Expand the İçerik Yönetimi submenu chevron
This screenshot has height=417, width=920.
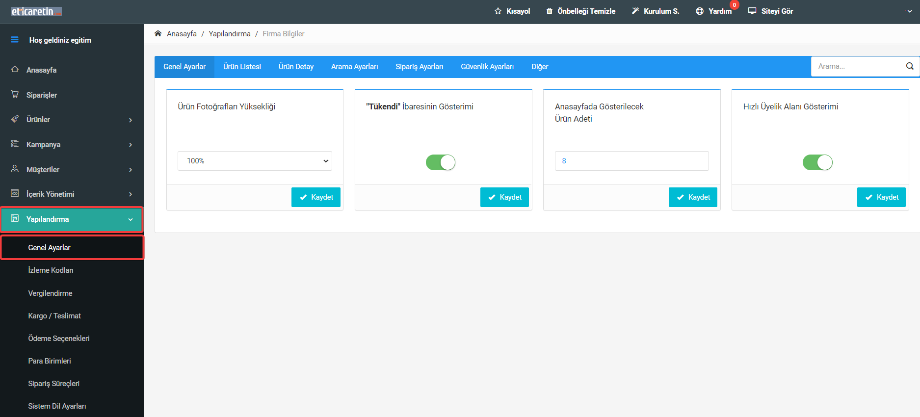(x=131, y=194)
